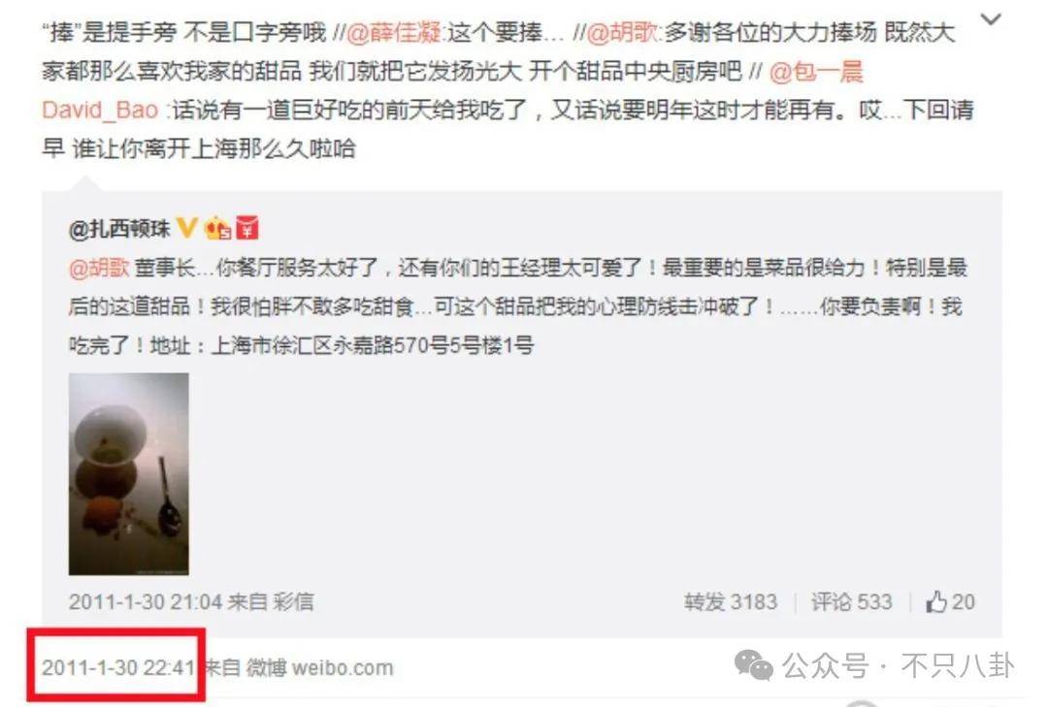The image size is (1048, 707).
Task: Click the 公众号 · 不只八卦 watermark text
Action: pos(899,666)
